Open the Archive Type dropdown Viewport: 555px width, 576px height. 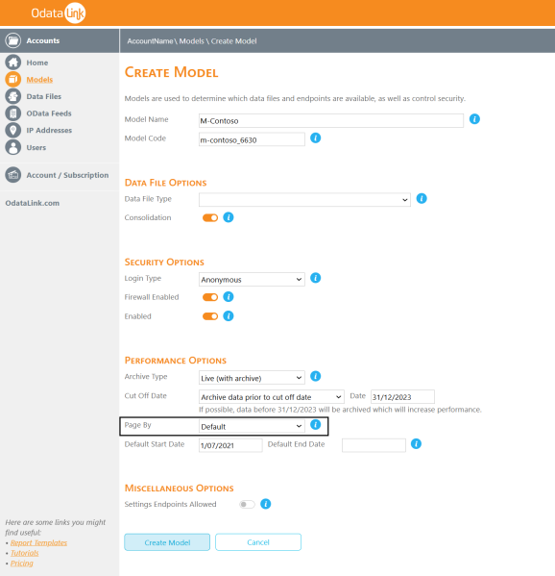[252, 378]
